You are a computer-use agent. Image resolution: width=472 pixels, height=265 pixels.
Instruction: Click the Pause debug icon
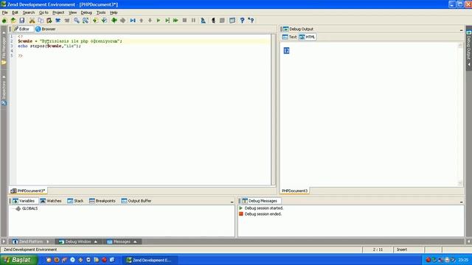(193, 21)
